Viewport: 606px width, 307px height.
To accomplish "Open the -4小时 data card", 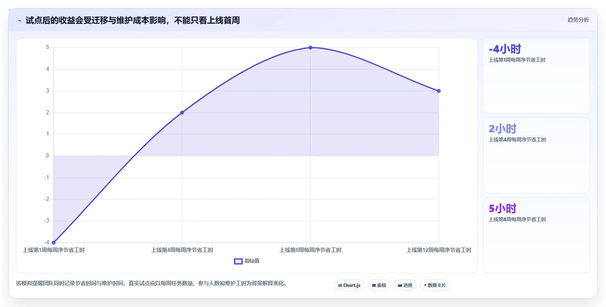I will [x=536, y=76].
